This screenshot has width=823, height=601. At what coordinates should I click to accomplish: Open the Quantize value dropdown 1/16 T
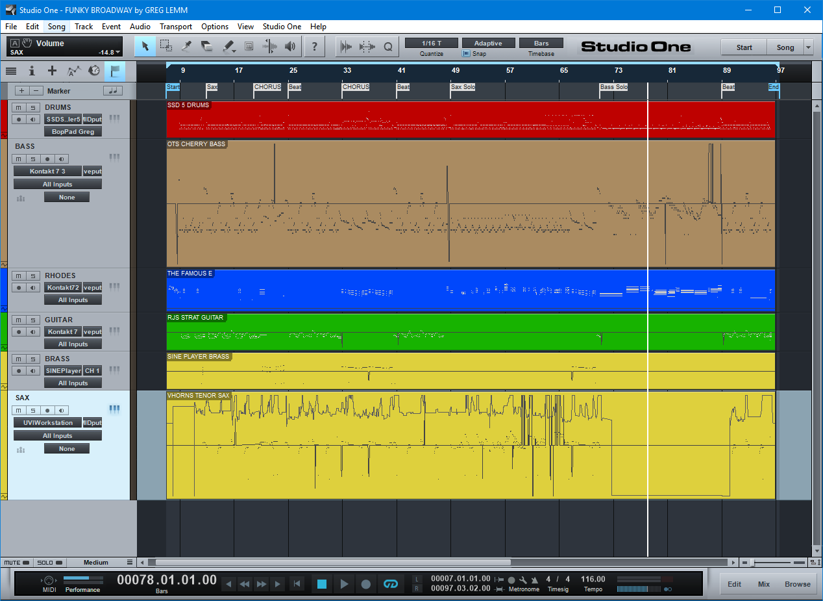(431, 43)
